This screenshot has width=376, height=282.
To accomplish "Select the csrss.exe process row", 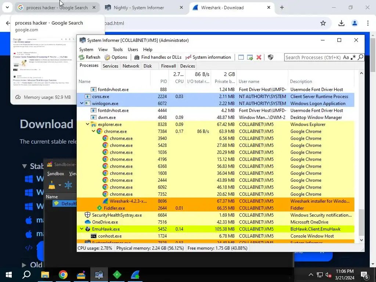I will click(216, 97).
